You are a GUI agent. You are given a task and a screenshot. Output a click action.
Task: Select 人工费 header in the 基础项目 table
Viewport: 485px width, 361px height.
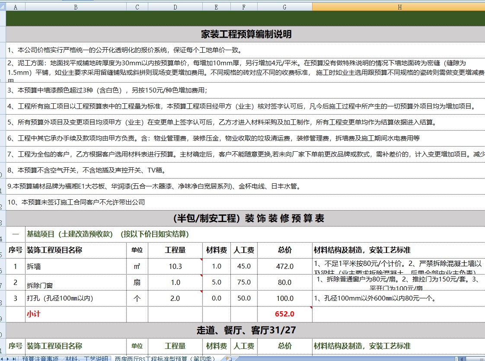[x=244, y=250]
